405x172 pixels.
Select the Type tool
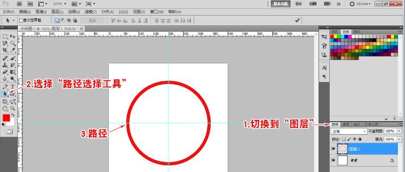coord(12,87)
